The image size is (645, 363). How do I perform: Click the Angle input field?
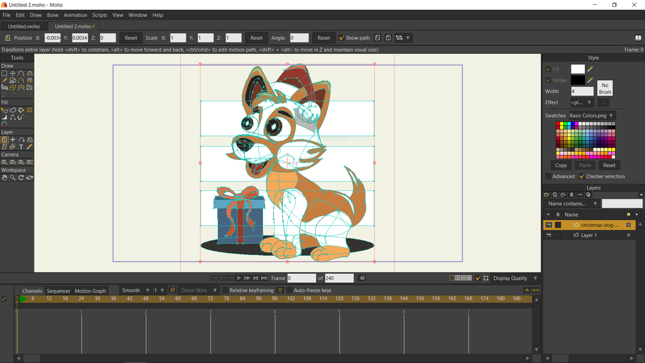pyautogui.click(x=299, y=38)
